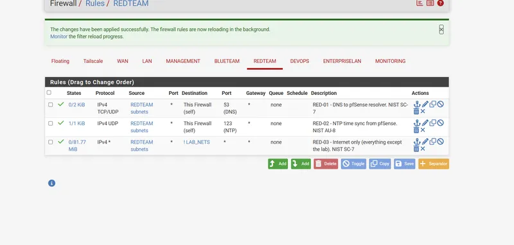This screenshot has height=245, width=514.
Task: Delete rule RED-01 with the trash icon
Action: pyautogui.click(x=416, y=112)
